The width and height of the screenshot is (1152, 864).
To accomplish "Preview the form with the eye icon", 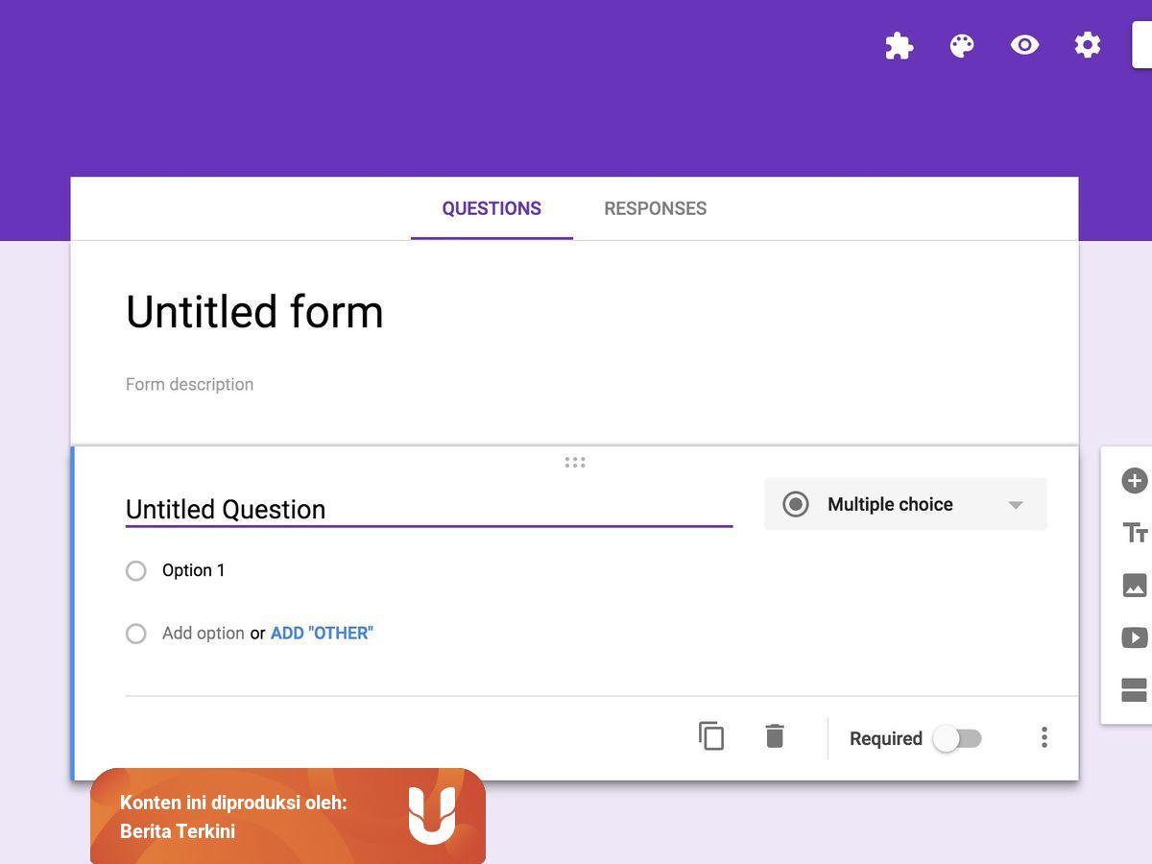I will (1024, 44).
